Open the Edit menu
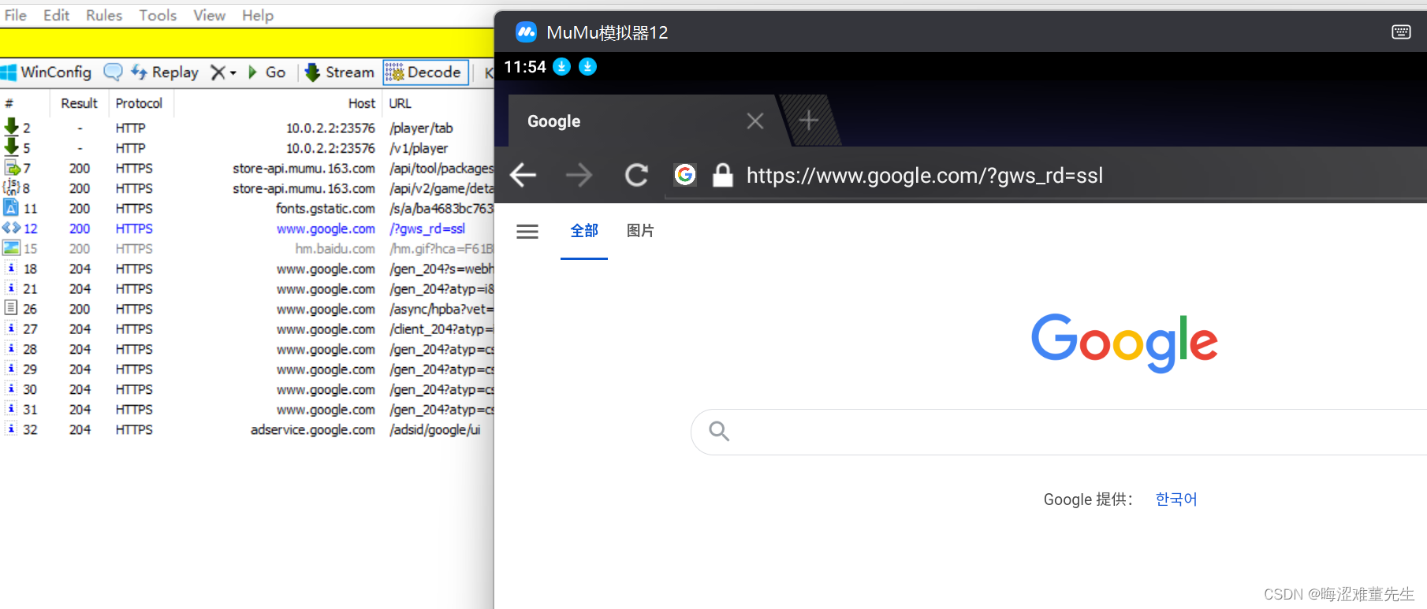1427x609 pixels. tap(56, 15)
